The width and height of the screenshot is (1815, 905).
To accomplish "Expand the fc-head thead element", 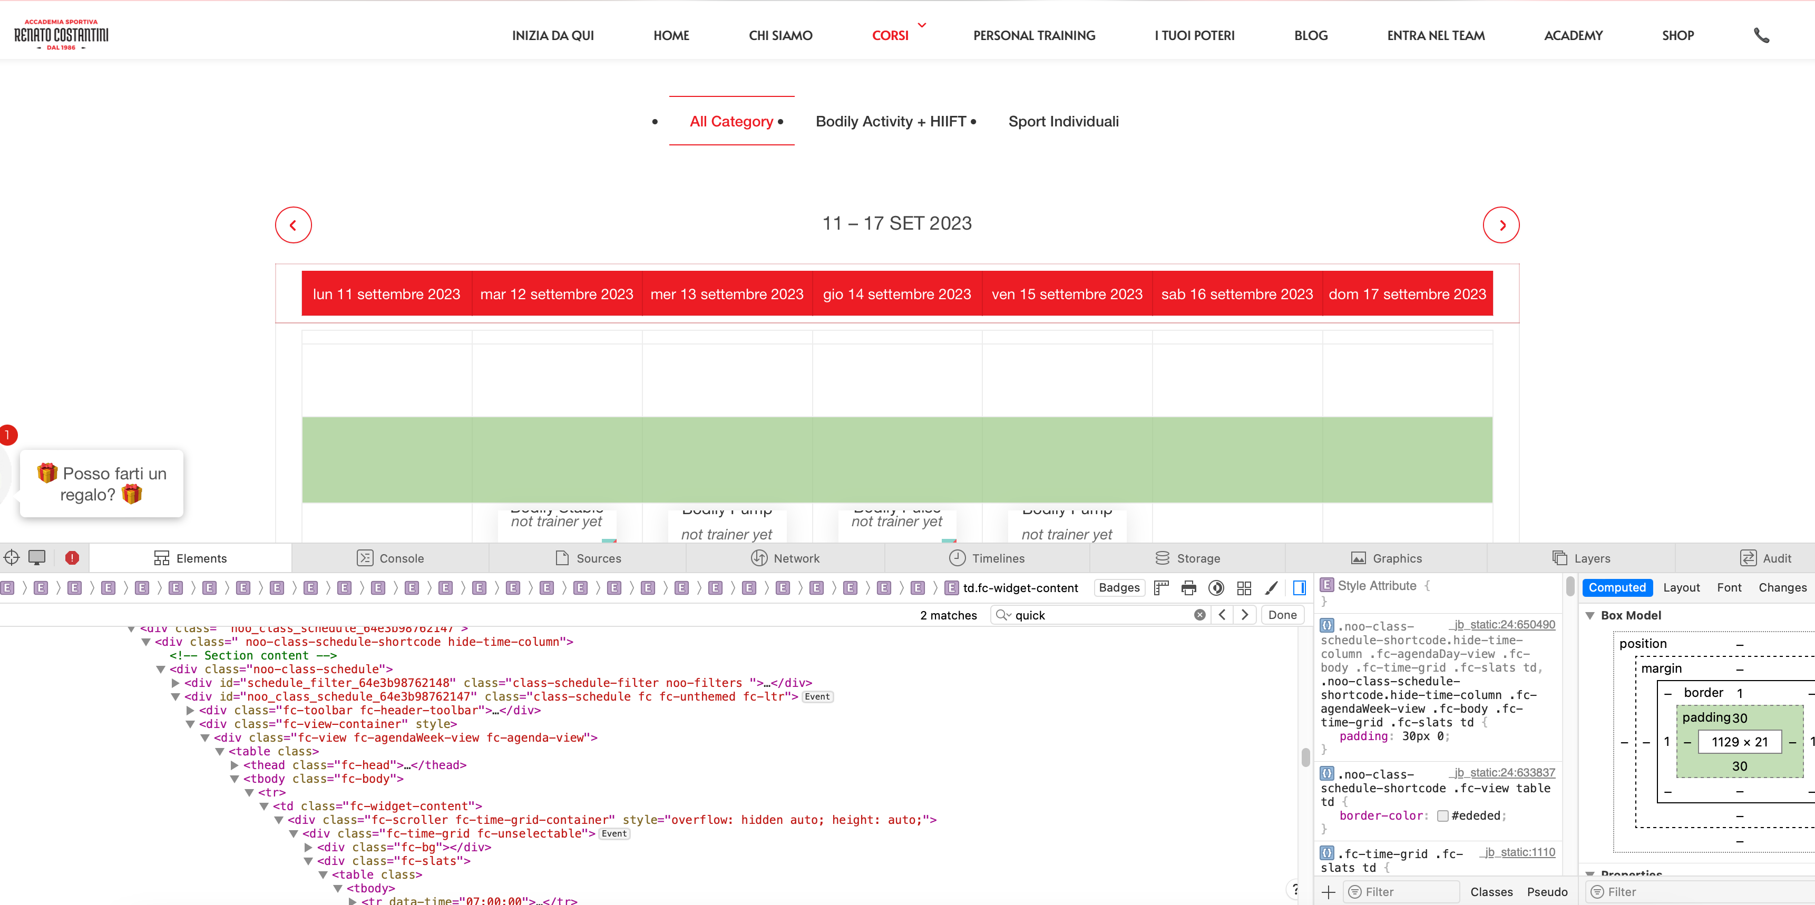I will 235,765.
